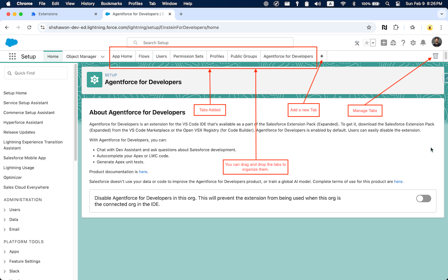The width and height of the screenshot is (448, 280).
Task: Open the product documentation here link
Action: point(143,172)
